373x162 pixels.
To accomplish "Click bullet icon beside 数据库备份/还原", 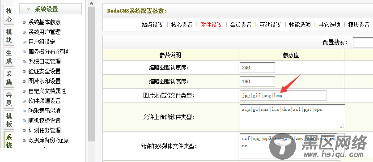I will (24, 141).
